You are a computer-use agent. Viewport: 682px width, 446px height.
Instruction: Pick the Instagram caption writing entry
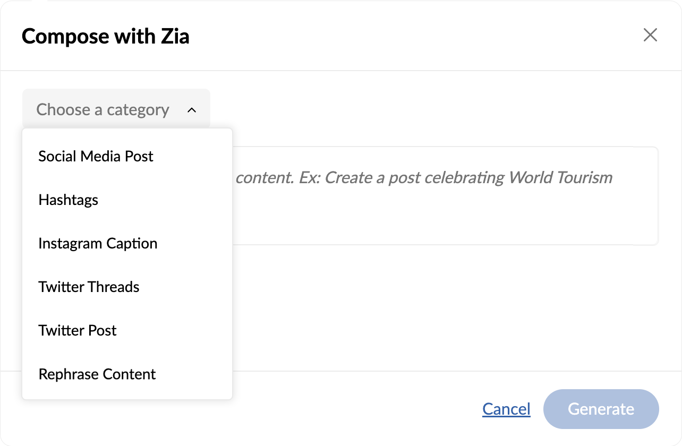point(98,243)
